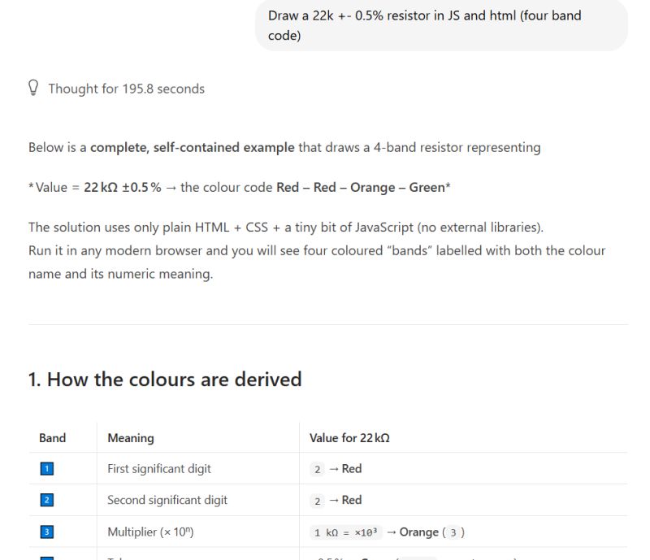Screen dimensions: 650x560
Task: Click the "Second significant digit" table cell
Action: (x=167, y=501)
